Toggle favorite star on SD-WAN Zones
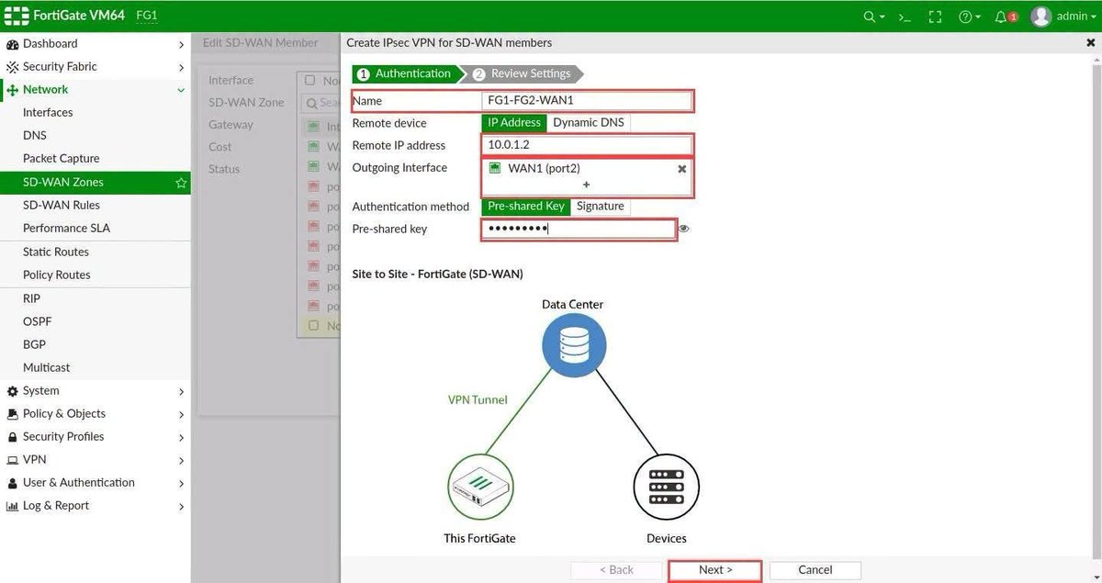 pos(181,183)
